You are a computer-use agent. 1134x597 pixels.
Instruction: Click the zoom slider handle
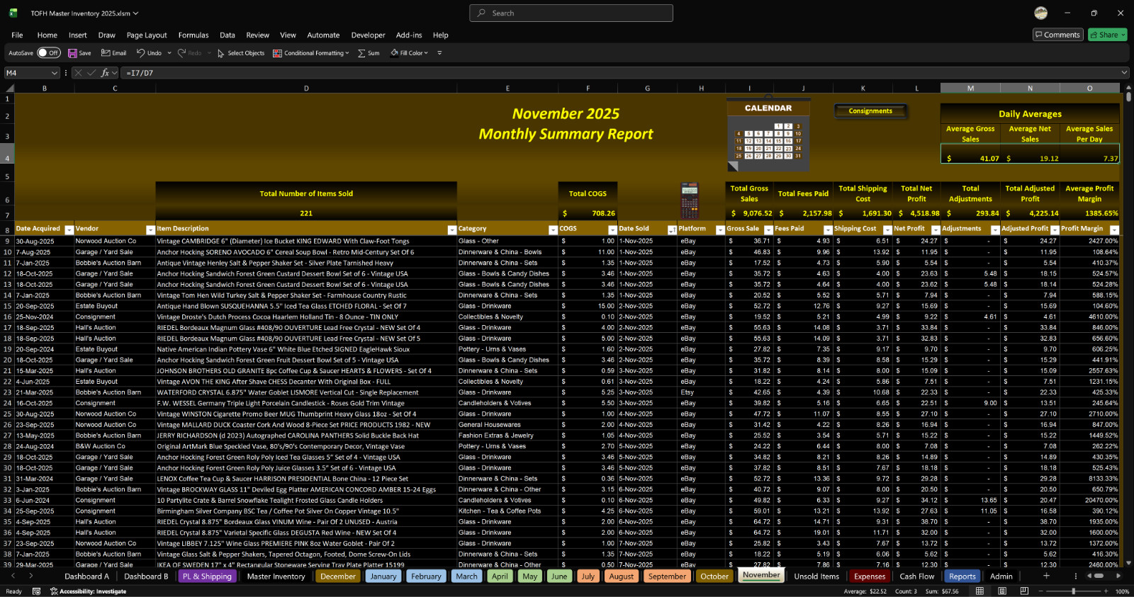(1073, 591)
